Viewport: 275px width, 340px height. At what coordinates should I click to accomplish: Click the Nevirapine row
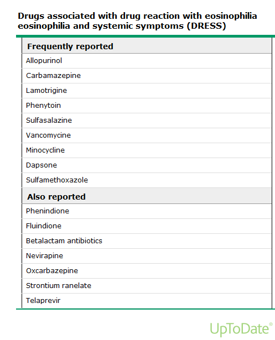coord(147,256)
